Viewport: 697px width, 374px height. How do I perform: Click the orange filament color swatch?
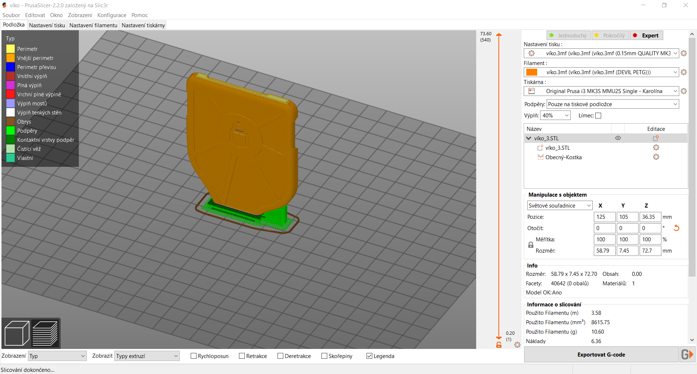click(532, 72)
